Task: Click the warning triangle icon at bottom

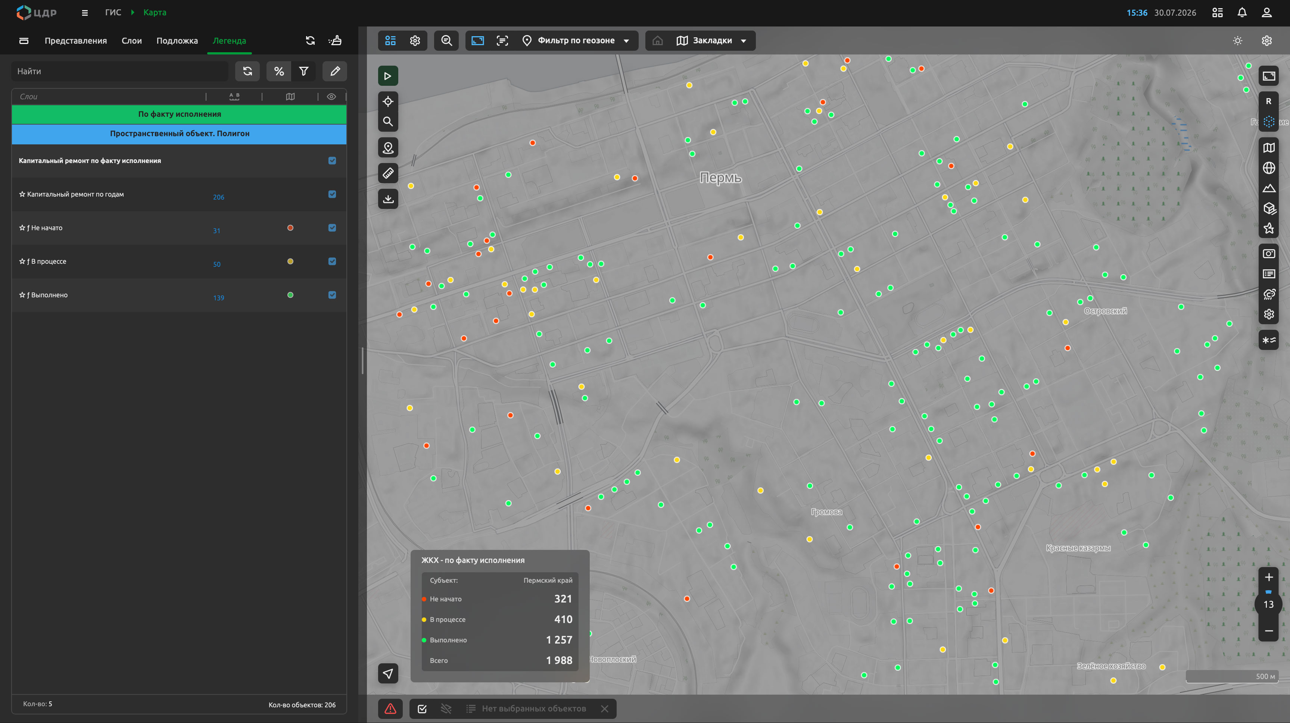Action: 390,708
